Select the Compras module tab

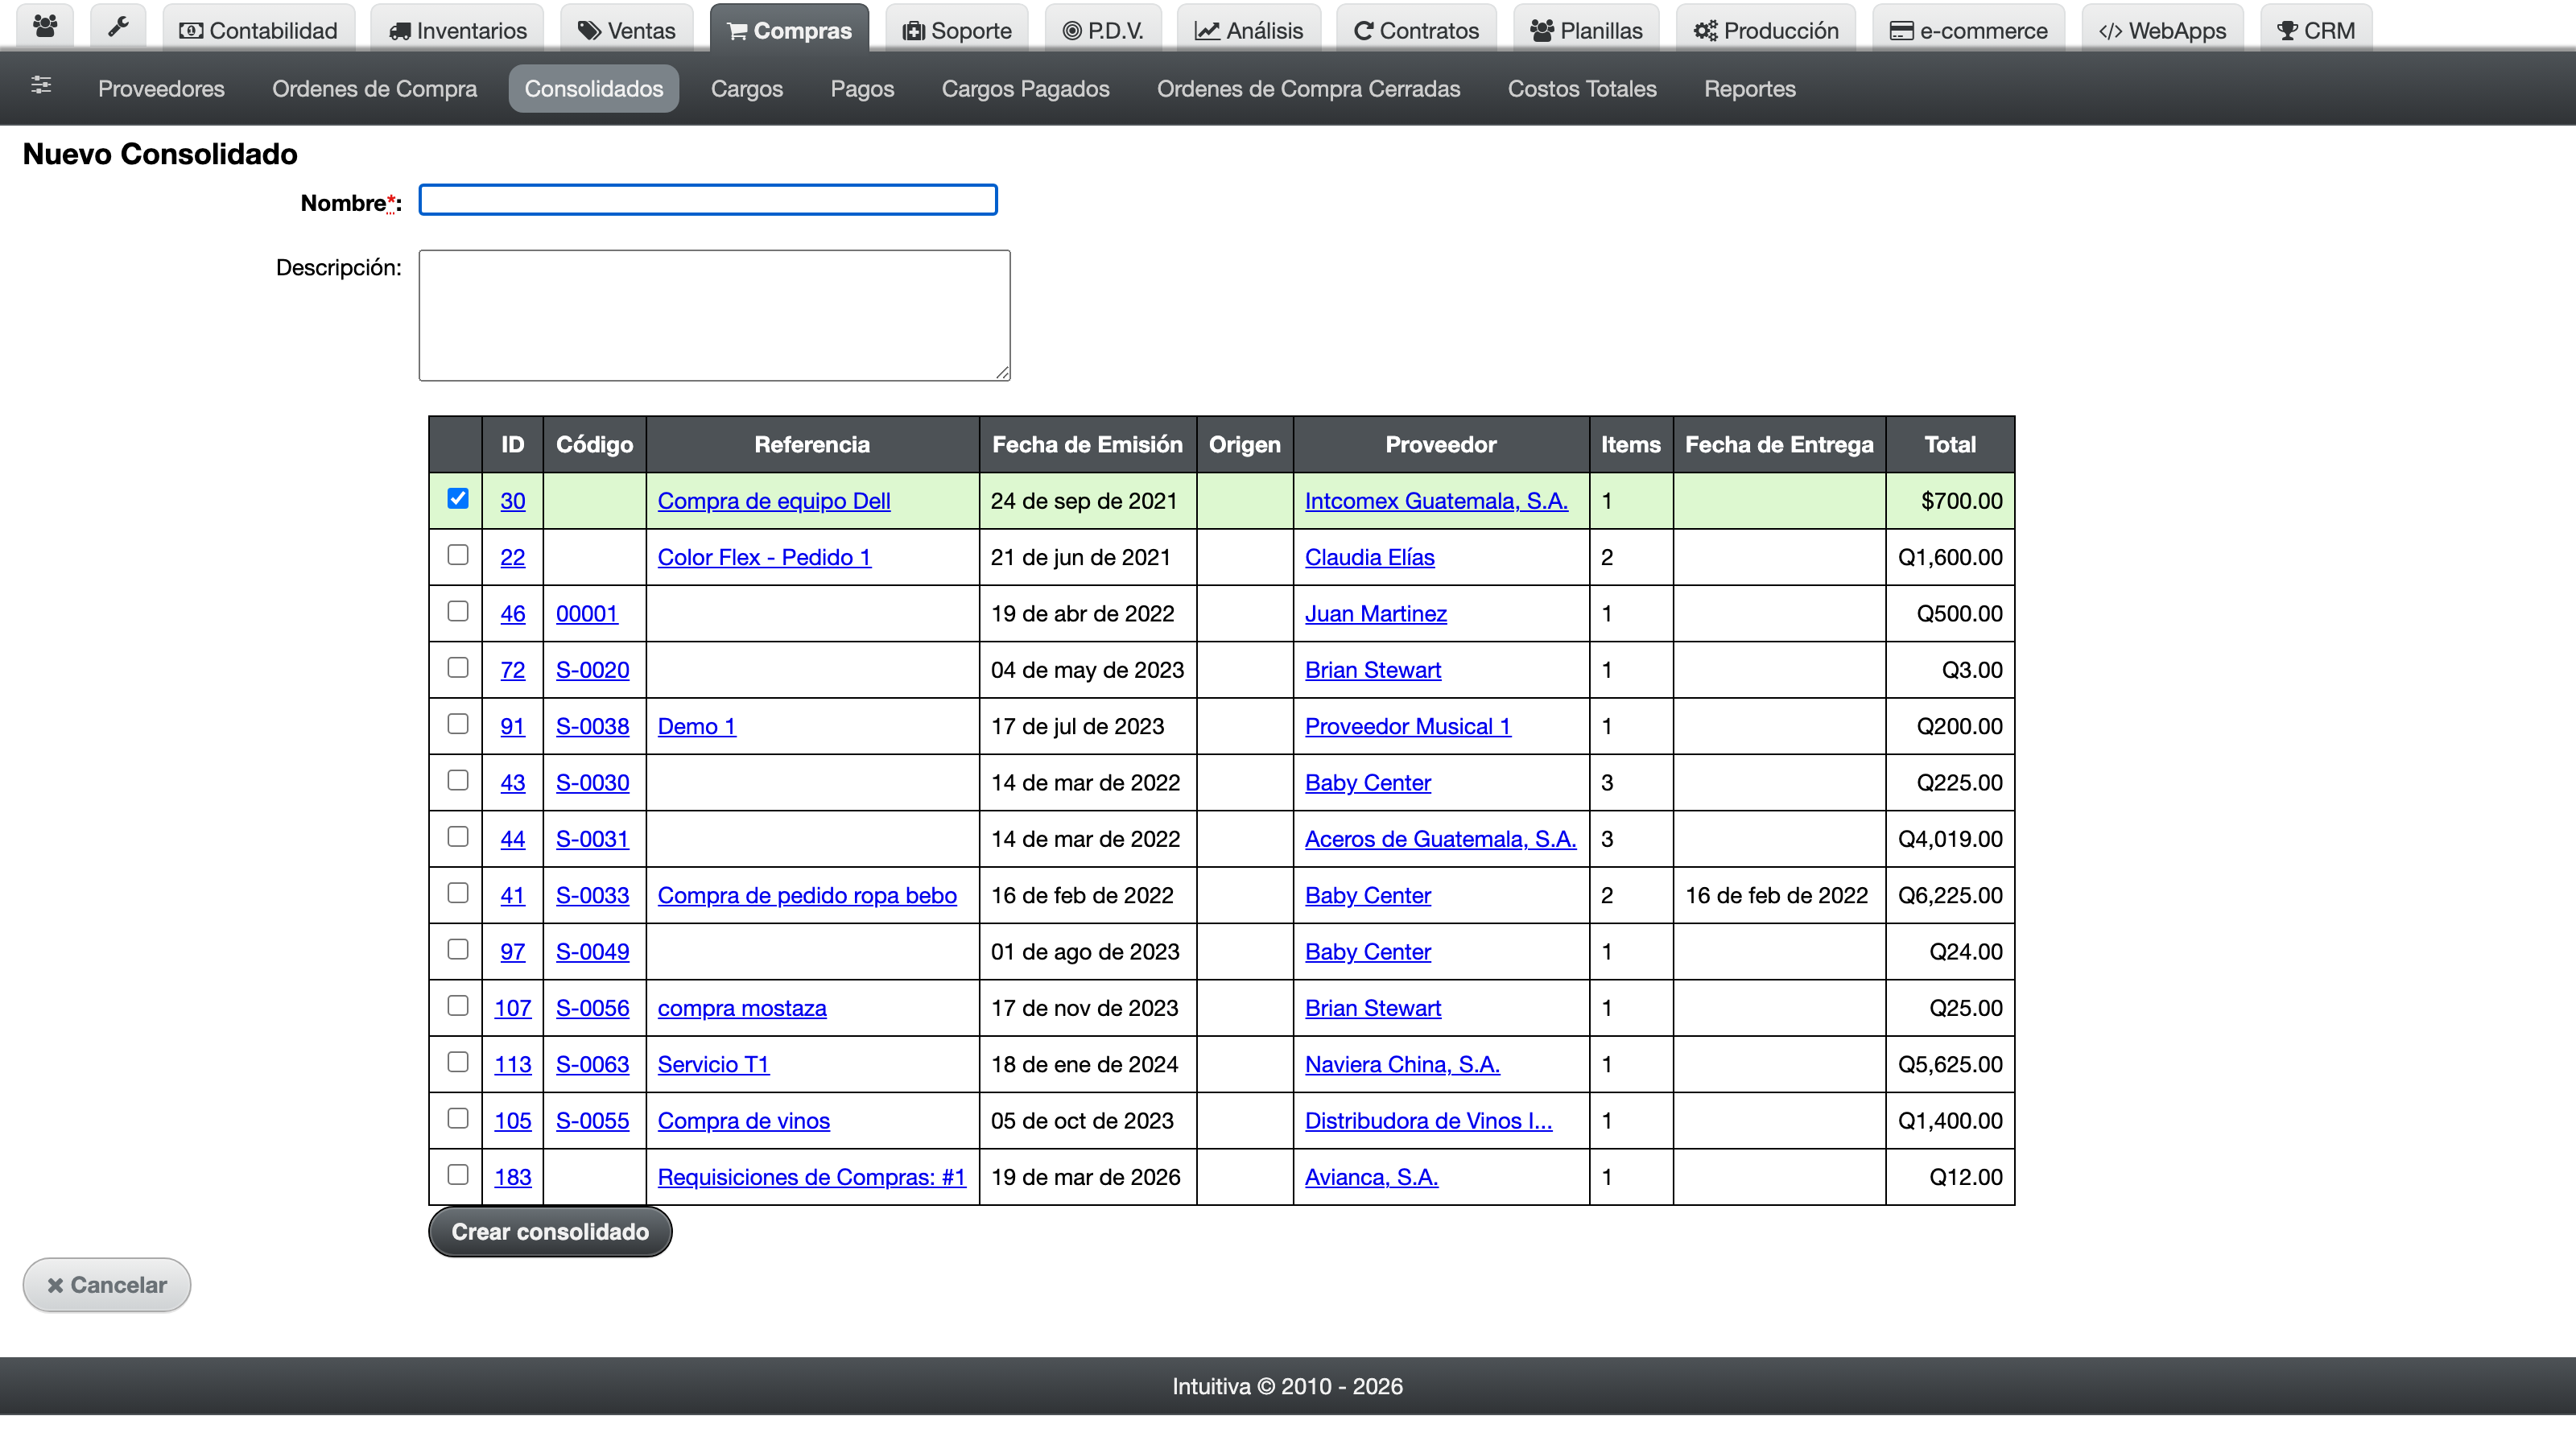point(789,30)
